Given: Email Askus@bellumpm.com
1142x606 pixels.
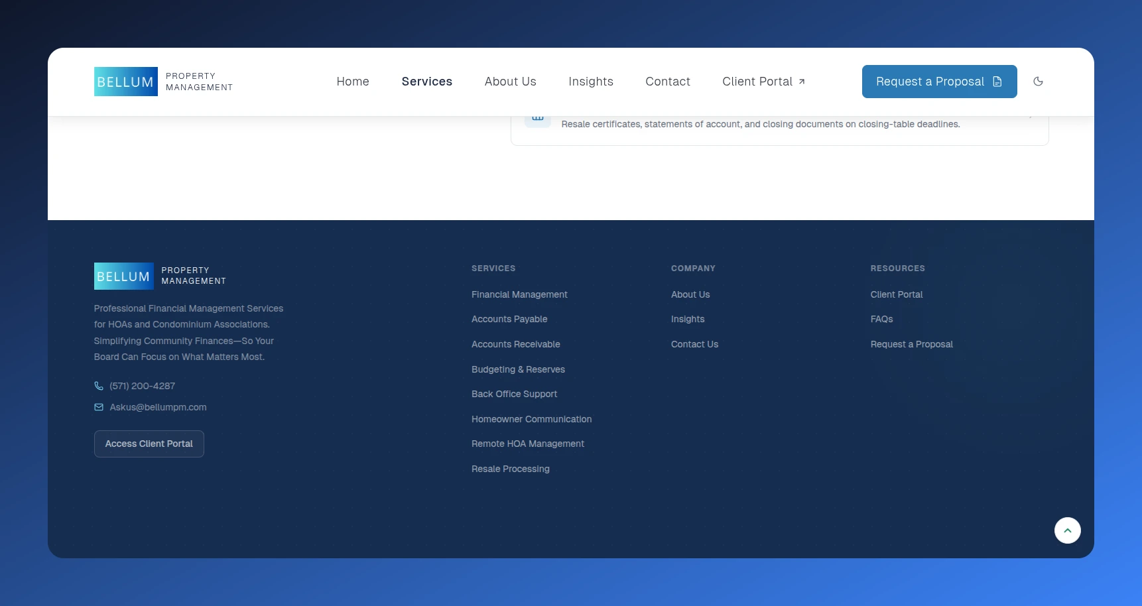Looking at the screenshot, I should coord(159,407).
